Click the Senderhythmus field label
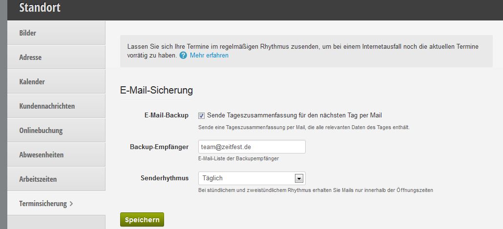 point(164,178)
